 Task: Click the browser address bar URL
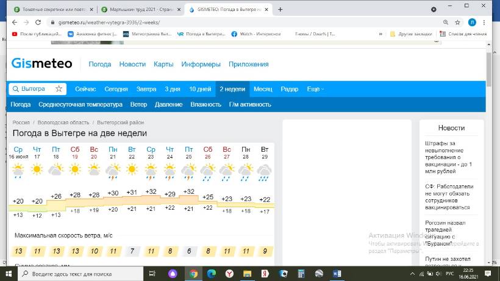click(109, 23)
